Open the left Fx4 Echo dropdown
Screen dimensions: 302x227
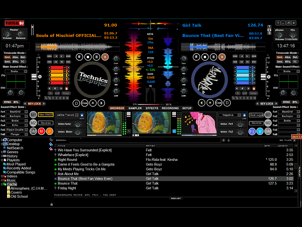[26, 125]
